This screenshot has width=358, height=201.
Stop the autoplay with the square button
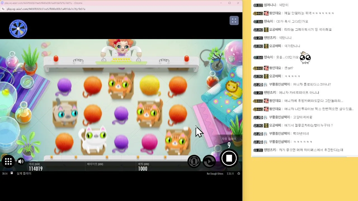click(x=229, y=158)
